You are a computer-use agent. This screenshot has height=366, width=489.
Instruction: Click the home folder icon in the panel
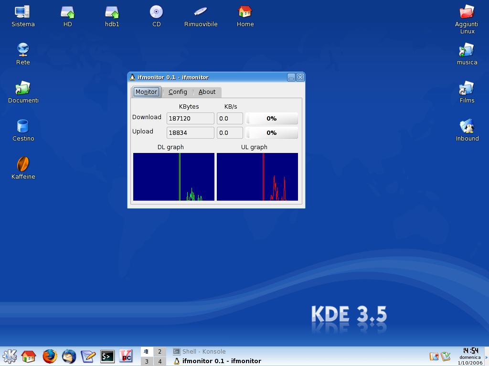coord(29,356)
